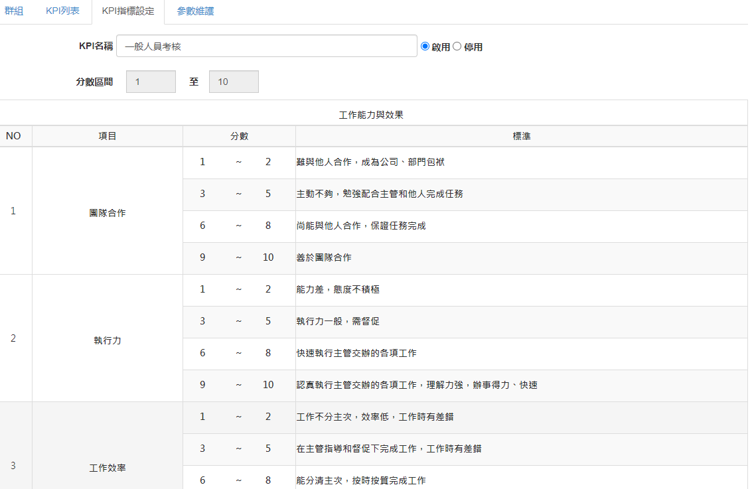Image resolution: width=754 pixels, height=489 pixels.
Task: Click the standard 尚能與他人合作，保證任務完成
Action: 361,226
